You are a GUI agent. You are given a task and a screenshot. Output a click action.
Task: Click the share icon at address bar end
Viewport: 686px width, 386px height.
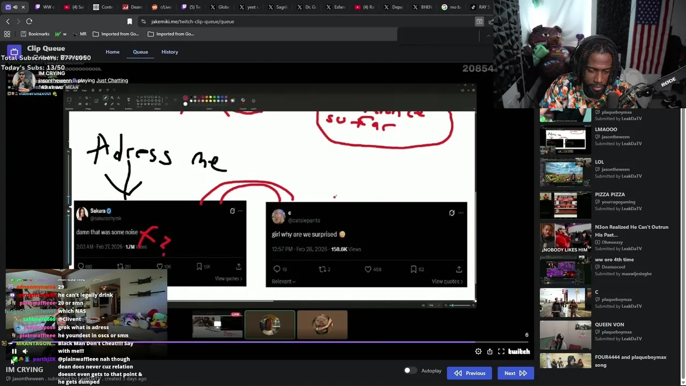491,21
